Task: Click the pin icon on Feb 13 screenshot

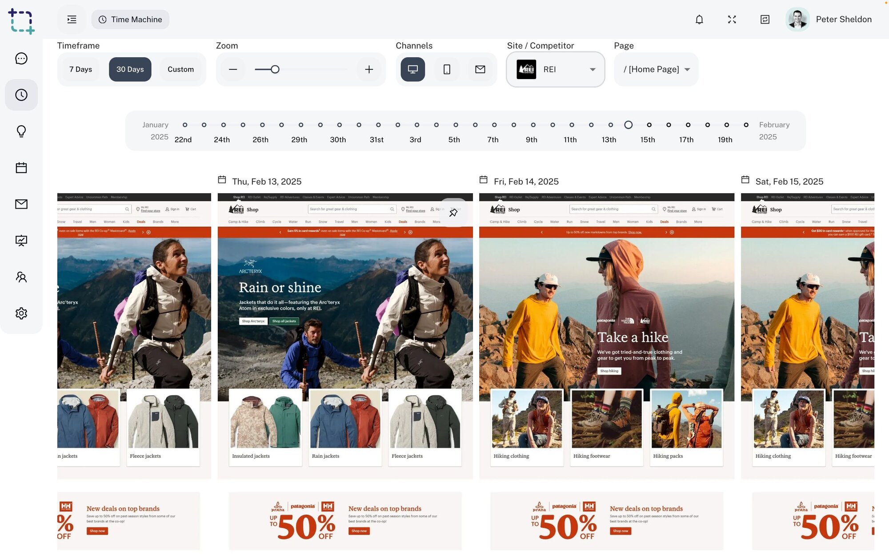Action: (x=453, y=213)
